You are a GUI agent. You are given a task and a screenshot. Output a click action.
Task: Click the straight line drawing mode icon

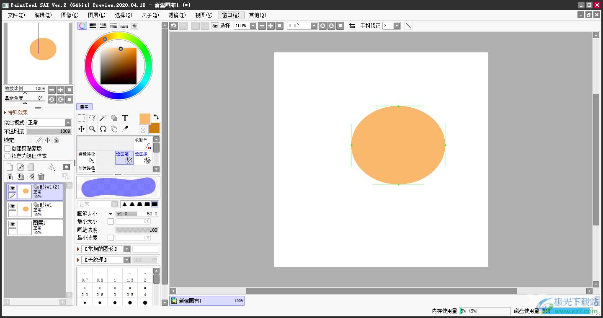point(408,26)
